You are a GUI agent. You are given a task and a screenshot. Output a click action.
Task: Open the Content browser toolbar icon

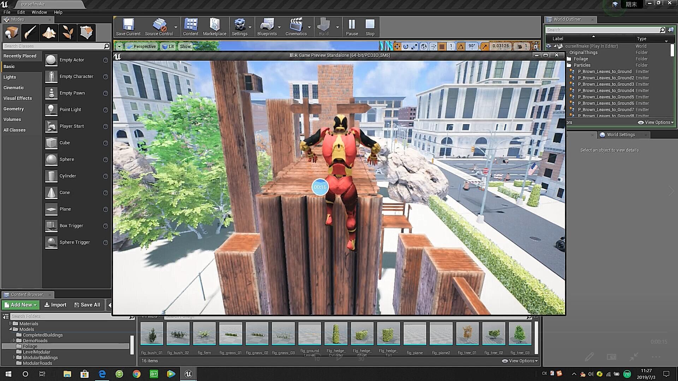click(x=191, y=27)
